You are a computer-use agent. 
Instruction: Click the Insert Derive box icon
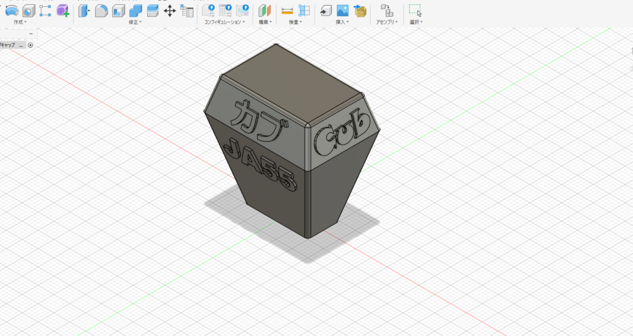coord(326,11)
